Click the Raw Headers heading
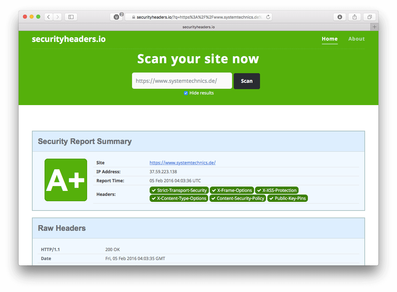The height and width of the screenshot is (292, 397). pyautogui.click(x=62, y=228)
